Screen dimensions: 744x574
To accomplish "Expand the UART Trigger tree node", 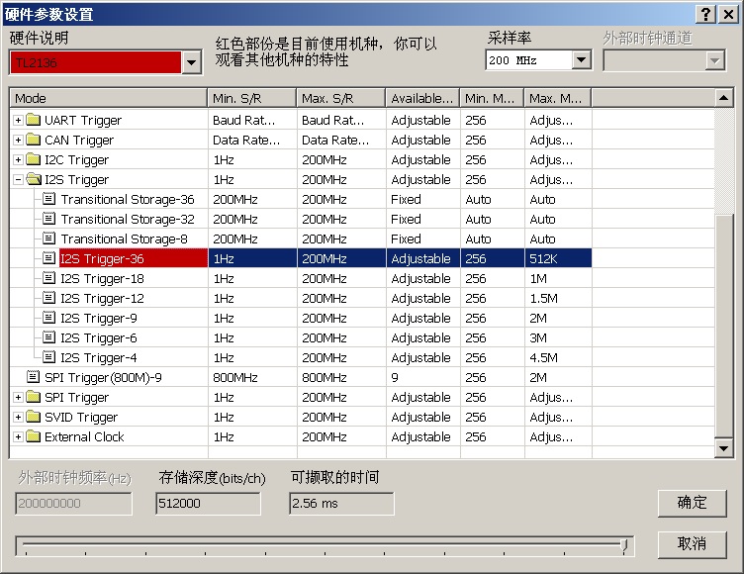I will 18,120.
